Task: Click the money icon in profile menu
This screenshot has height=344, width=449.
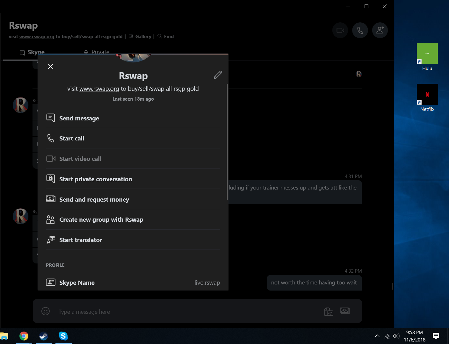Action: [x=51, y=199]
